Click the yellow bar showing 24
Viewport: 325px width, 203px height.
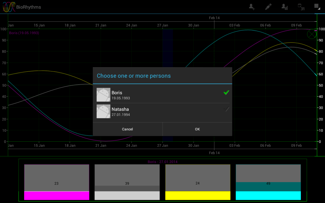click(198, 182)
